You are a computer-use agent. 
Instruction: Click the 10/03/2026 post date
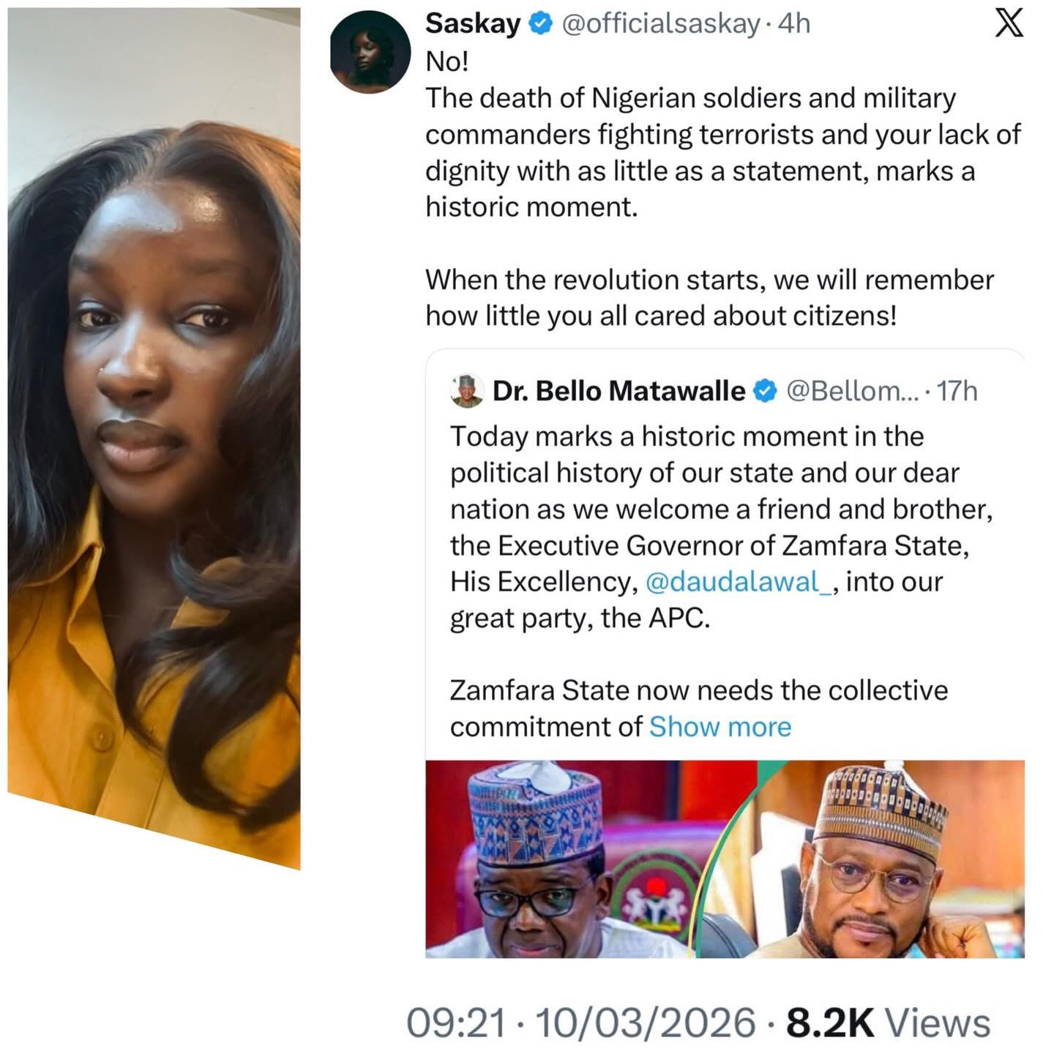click(x=646, y=1023)
